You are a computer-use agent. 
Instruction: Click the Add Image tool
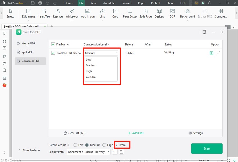pyautogui.click(x=88, y=13)
